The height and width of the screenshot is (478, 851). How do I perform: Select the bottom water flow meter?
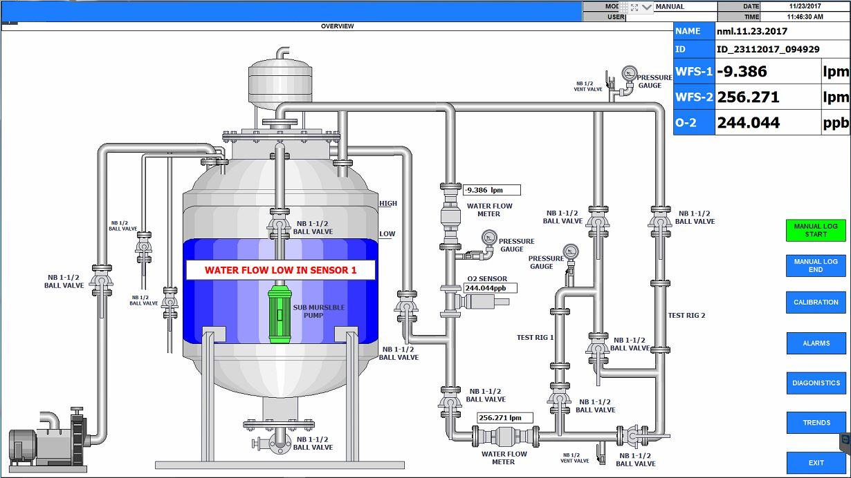[x=504, y=437]
